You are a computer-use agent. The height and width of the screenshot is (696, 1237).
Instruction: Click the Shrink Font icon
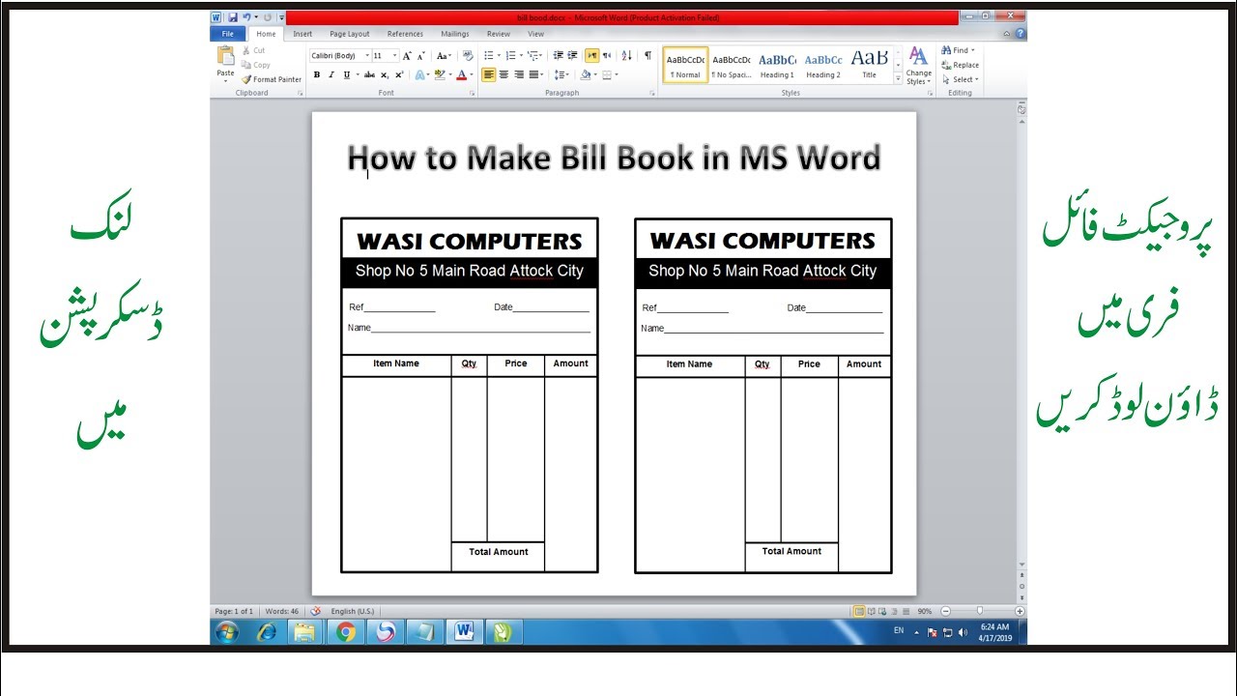pyautogui.click(x=421, y=56)
